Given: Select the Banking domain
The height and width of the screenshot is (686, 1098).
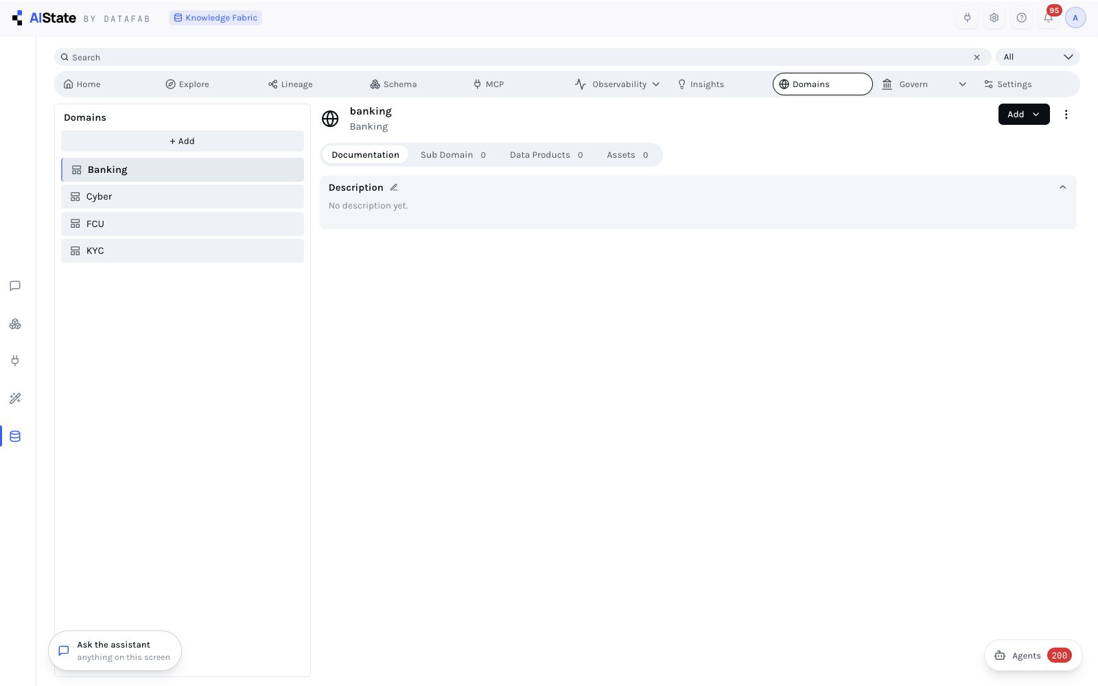Looking at the screenshot, I should [x=183, y=170].
